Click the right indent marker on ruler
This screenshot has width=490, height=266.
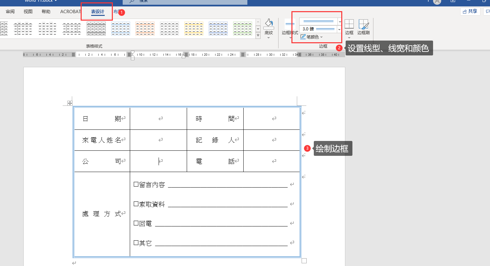(183, 56)
